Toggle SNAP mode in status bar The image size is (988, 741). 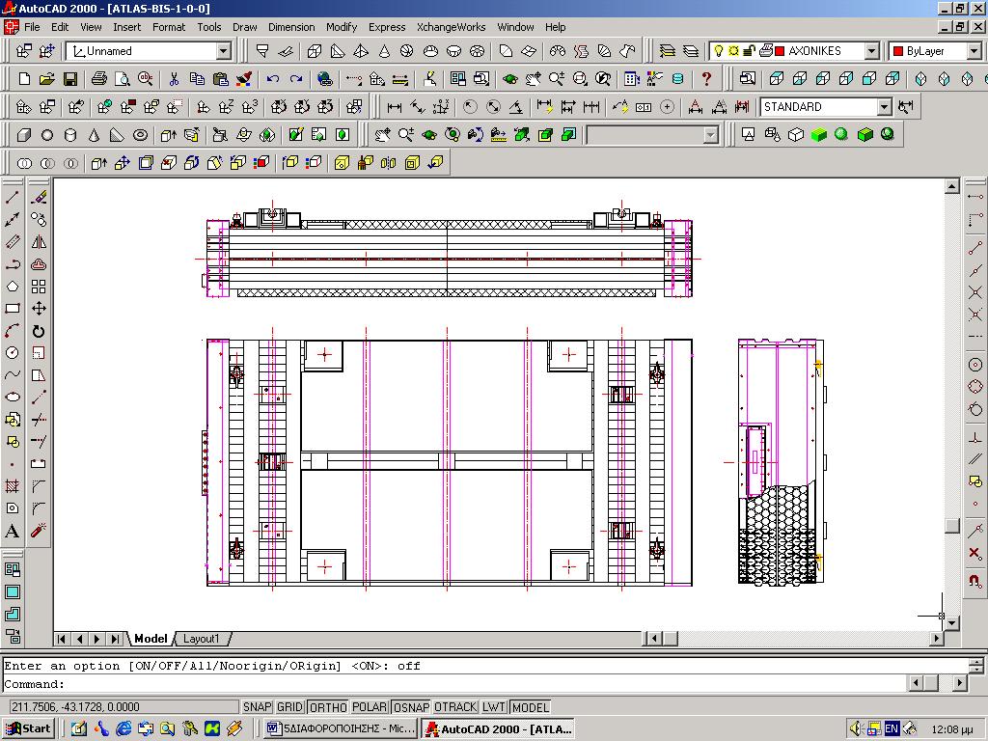257,707
